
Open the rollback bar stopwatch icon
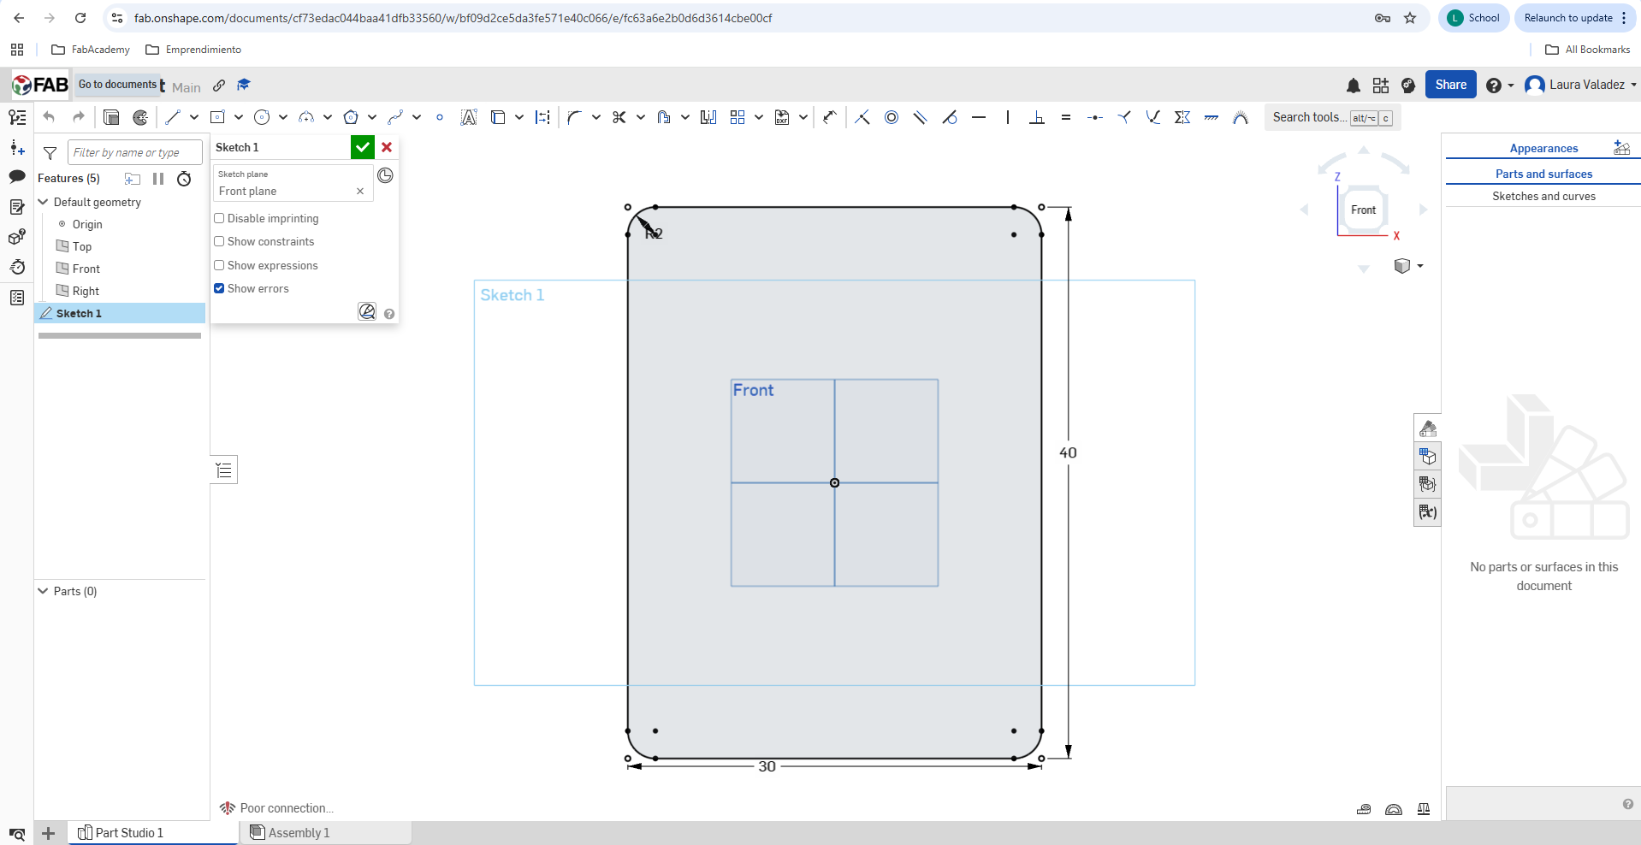184,179
